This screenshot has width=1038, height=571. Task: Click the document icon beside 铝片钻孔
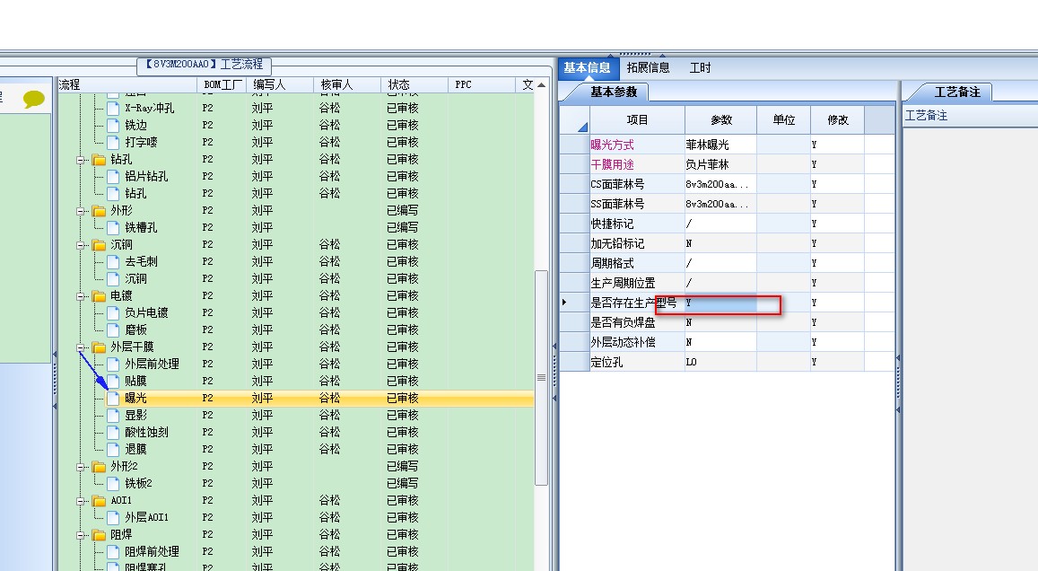click(113, 176)
